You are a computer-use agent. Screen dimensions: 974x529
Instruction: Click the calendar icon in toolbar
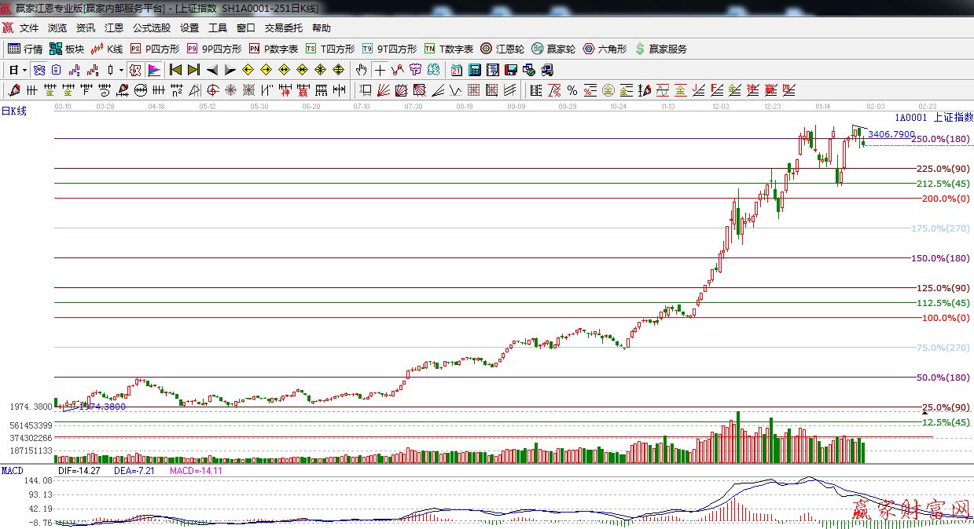457,70
